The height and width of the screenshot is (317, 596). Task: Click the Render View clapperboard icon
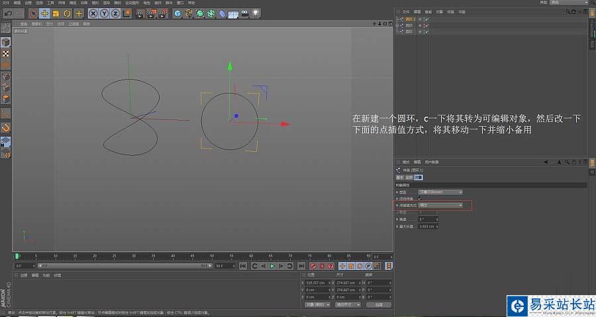click(x=140, y=14)
